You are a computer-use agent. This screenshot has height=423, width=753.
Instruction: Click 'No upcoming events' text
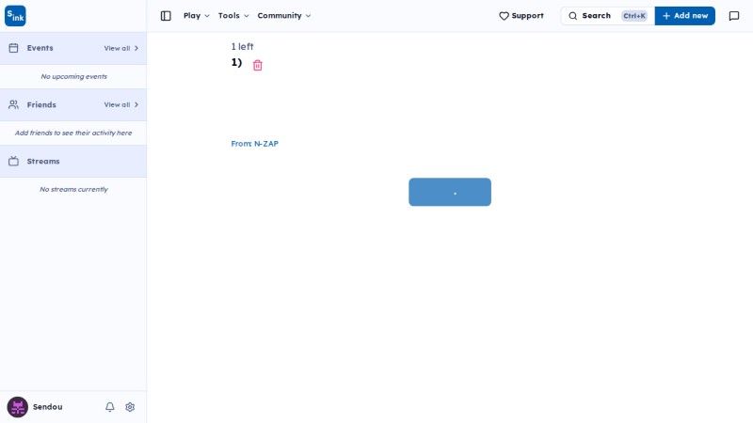(74, 76)
